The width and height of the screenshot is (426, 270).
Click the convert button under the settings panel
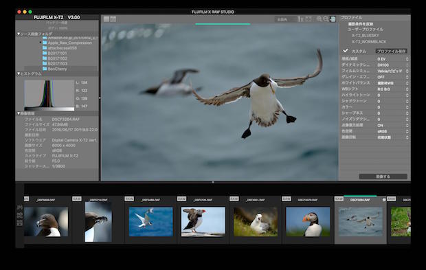383,177
